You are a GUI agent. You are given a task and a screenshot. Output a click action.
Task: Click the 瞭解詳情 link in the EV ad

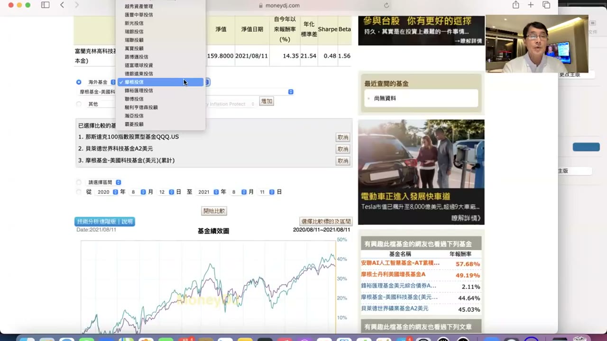[x=466, y=218]
